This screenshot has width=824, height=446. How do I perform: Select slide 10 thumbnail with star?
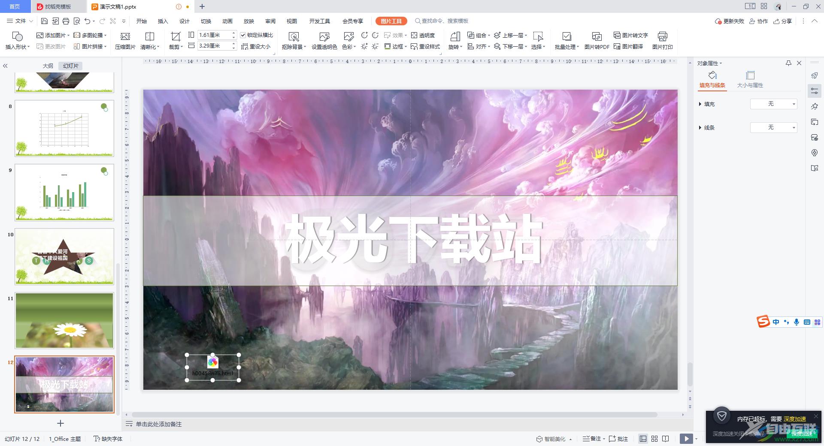(64, 256)
